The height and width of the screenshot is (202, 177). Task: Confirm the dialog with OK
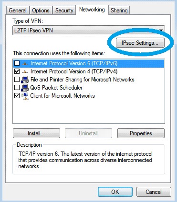click(115, 192)
